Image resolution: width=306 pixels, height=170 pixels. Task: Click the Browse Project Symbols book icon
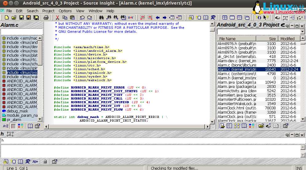(206, 17)
